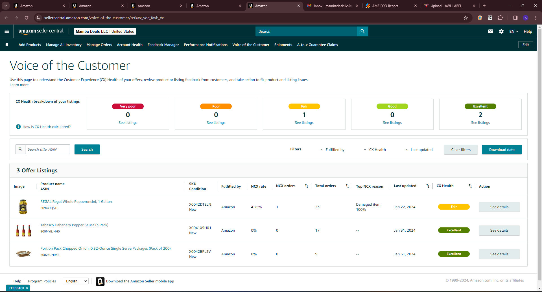Click the info icon beside CX Health calculated

pyautogui.click(x=18, y=127)
